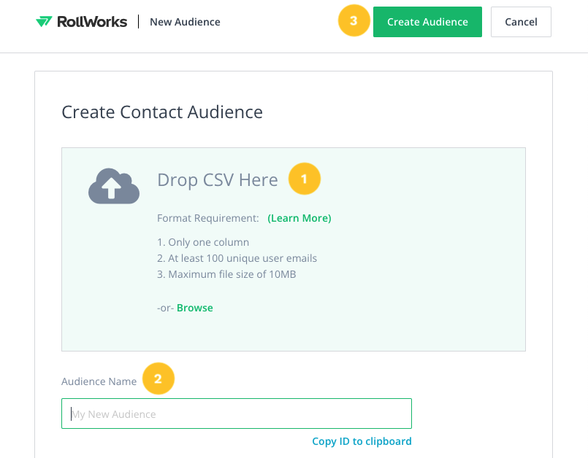The width and height of the screenshot is (588, 458).
Task: Click the Cancel button
Action: point(521,22)
